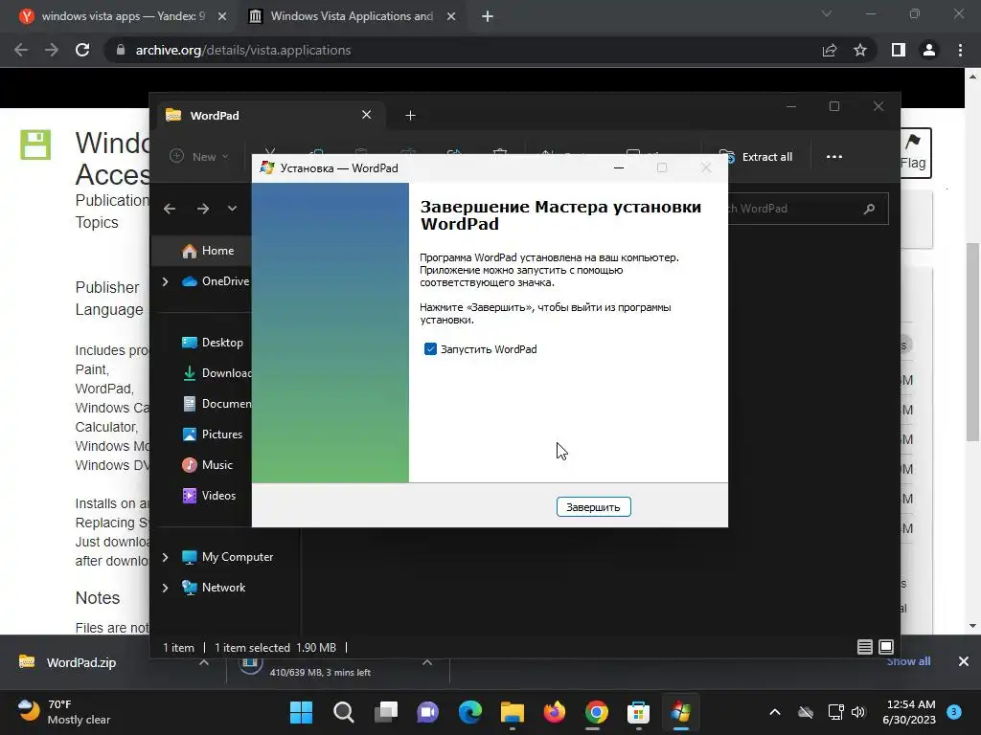
Task: Click Explorer forward navigation arrow
Action: tap(203, 209)
